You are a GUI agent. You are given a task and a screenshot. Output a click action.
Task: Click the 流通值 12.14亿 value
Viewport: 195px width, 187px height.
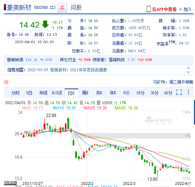(x=135, y=43)
